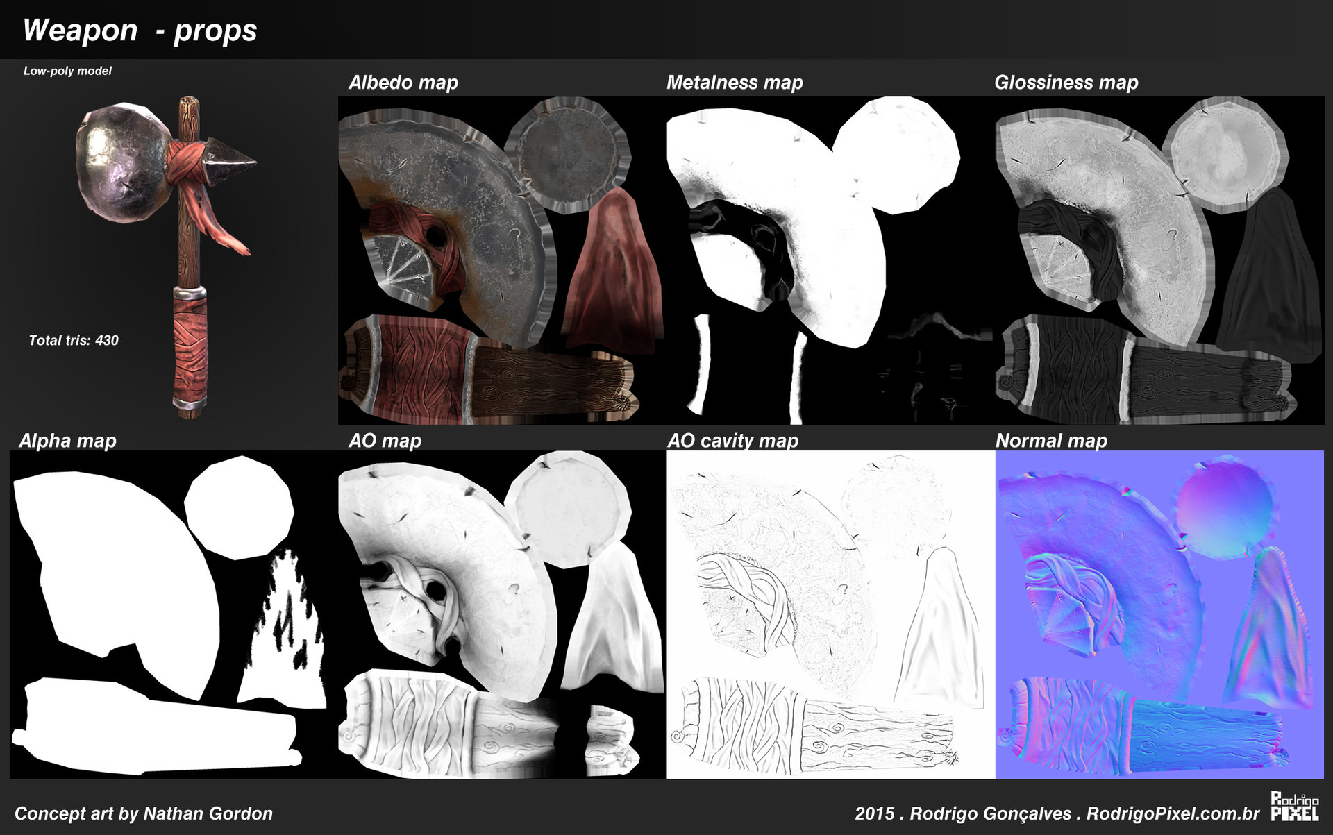Click the 'Glossiness map' label
This screenshot has height=835, width=1333.
click(x=1066, y=83)
